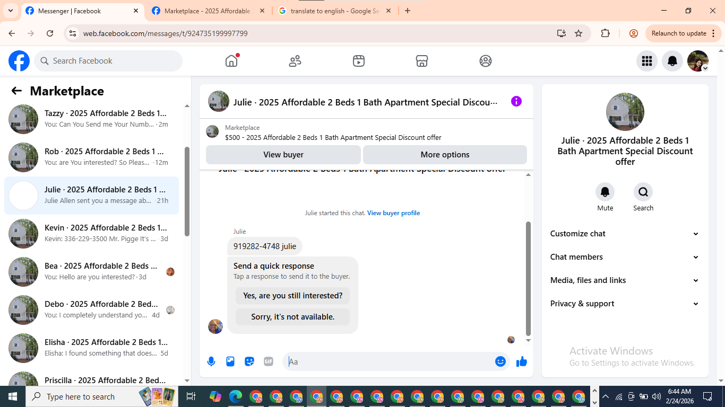Viewport: 725px width, 407px height.
Task: Open the account profile picture menu
Action: tap(698, 61)
